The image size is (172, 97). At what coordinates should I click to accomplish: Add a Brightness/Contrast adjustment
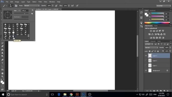point(151,31)
